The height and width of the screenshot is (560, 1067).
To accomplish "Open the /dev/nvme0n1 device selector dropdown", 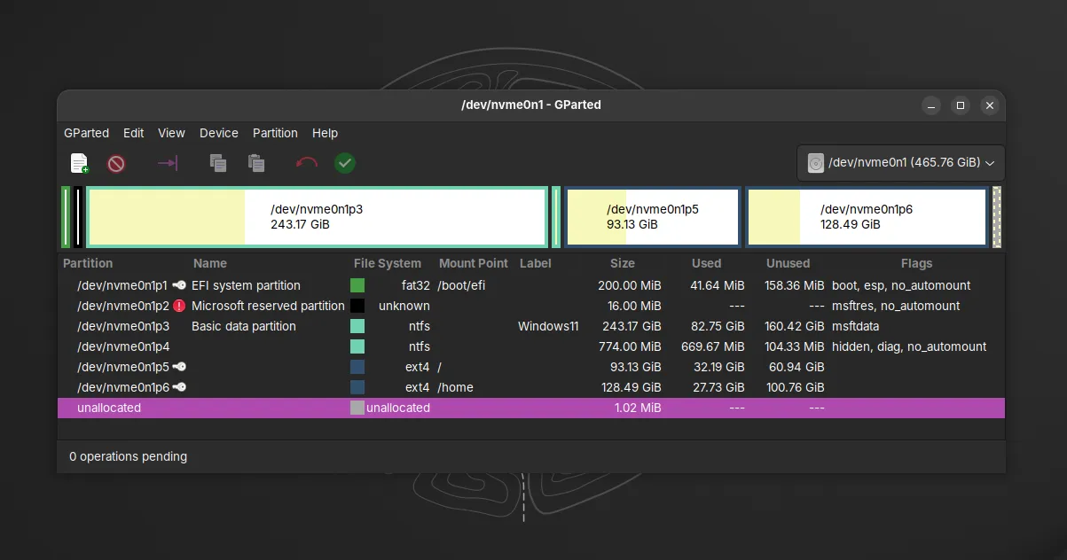I will 900,163.
